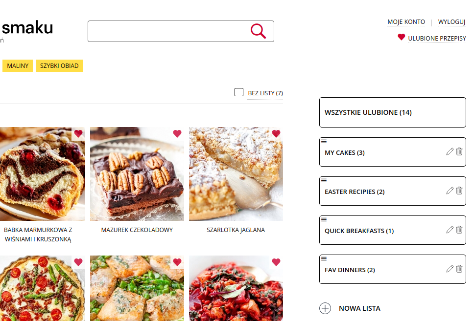The width and height of the screenshot is (474, 321).
Task: Open MOJE KONTO link
Action: [406, 22]
